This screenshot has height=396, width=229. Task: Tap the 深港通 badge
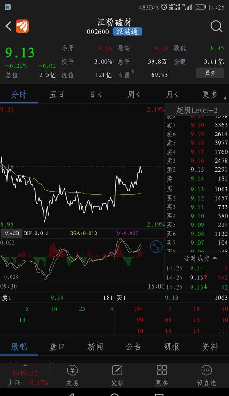[x=127, y=32]
